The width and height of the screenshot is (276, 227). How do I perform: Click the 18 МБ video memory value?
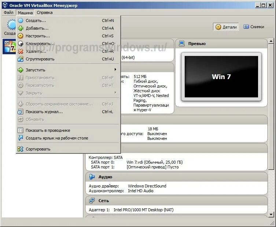(153, 129)
